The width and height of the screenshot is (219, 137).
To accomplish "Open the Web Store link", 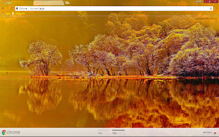I will (x=207, y=133).
